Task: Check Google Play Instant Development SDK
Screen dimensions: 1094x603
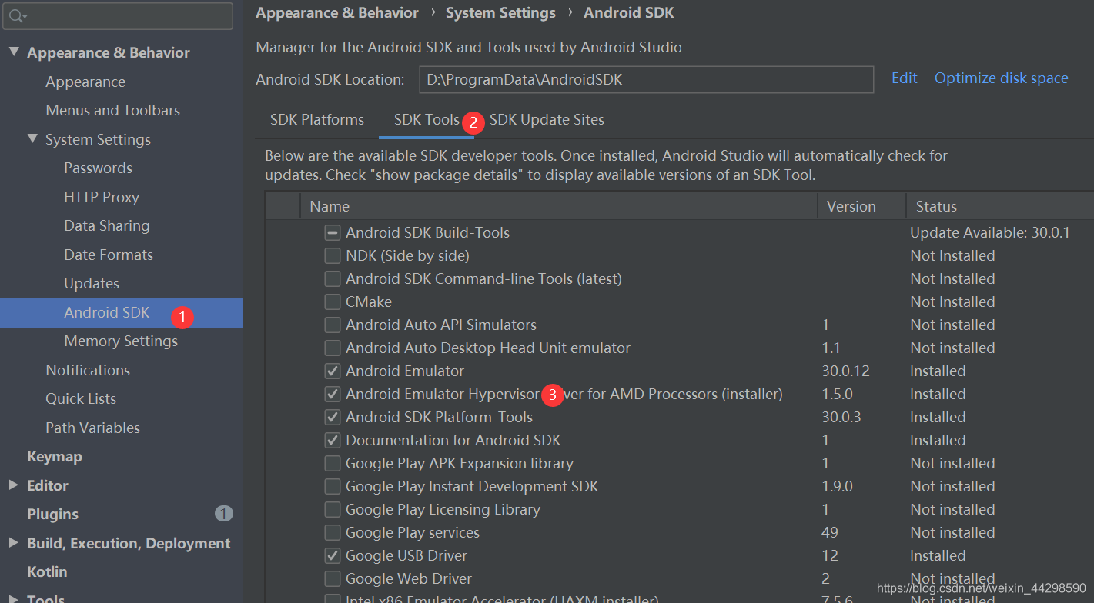Action: point(333,486)
